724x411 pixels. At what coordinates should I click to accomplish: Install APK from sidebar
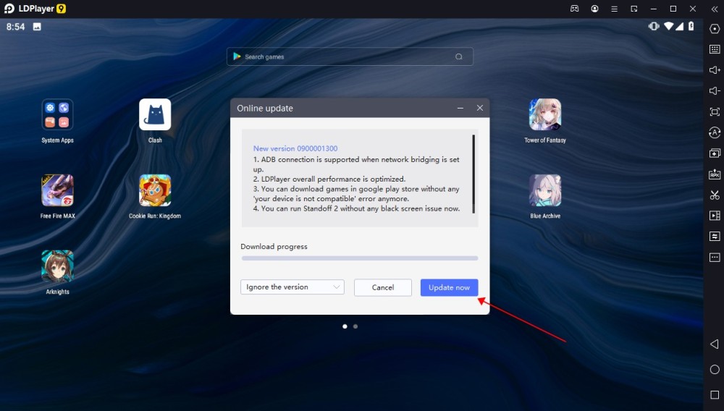click(x=715, y=174)
